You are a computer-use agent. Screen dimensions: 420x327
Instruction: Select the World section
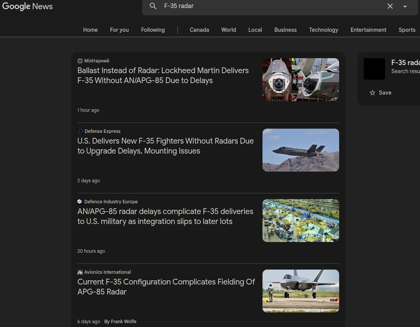point(228,30)
